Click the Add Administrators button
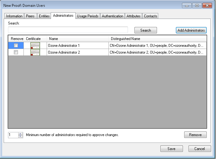Screen dimensions: 216x159 click(191, 30)
